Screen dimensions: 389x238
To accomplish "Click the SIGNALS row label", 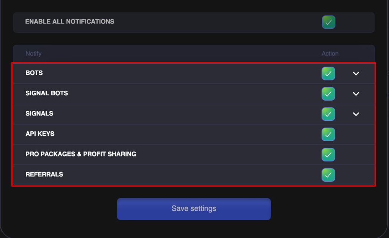I will pos(39,113).
